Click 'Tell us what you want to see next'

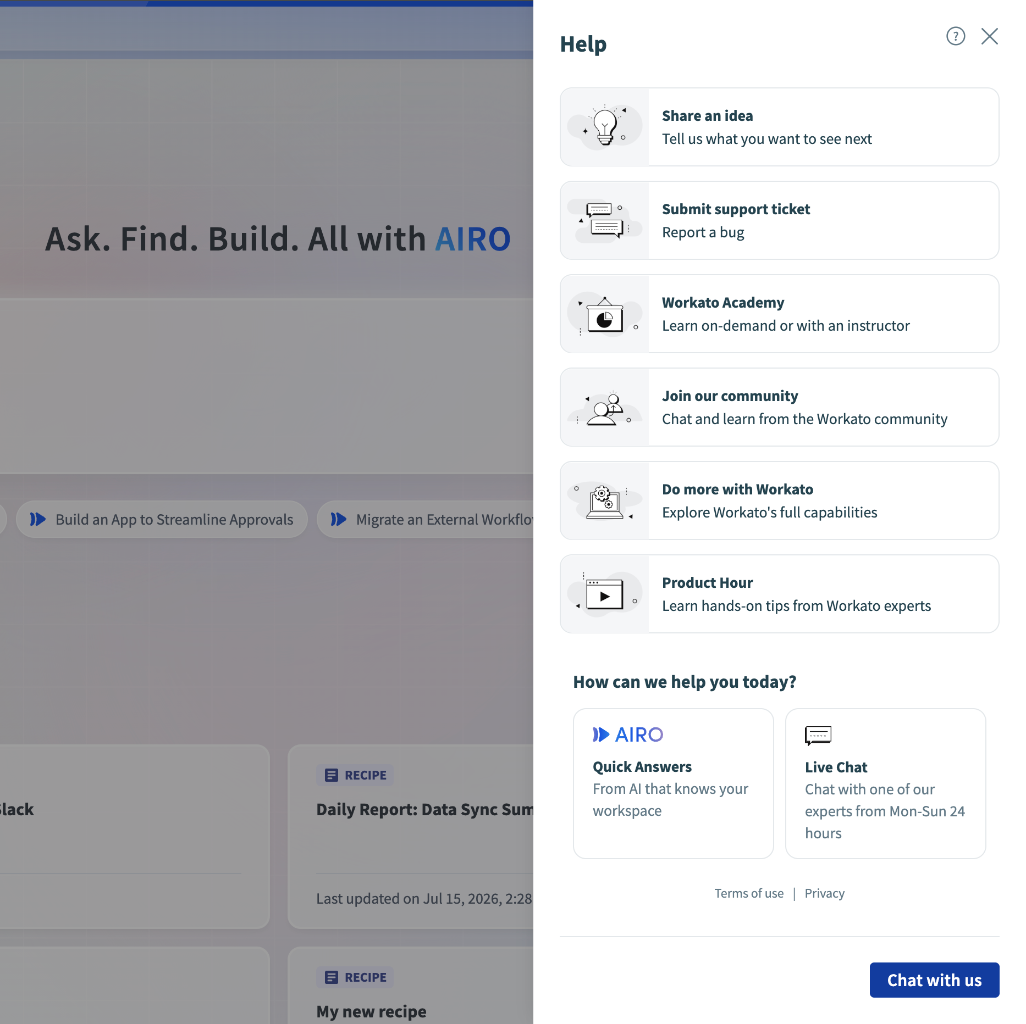click(x=766, y=139)
